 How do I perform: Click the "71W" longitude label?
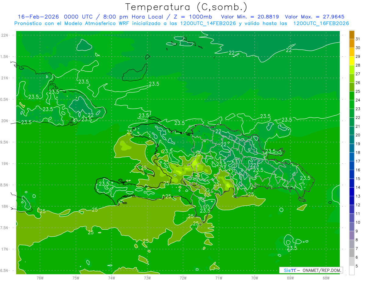219,278
